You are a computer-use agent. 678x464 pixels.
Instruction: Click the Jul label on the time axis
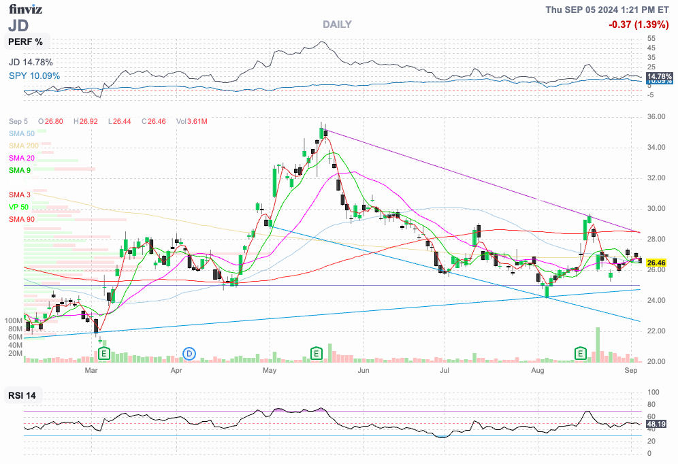point(445,370)
